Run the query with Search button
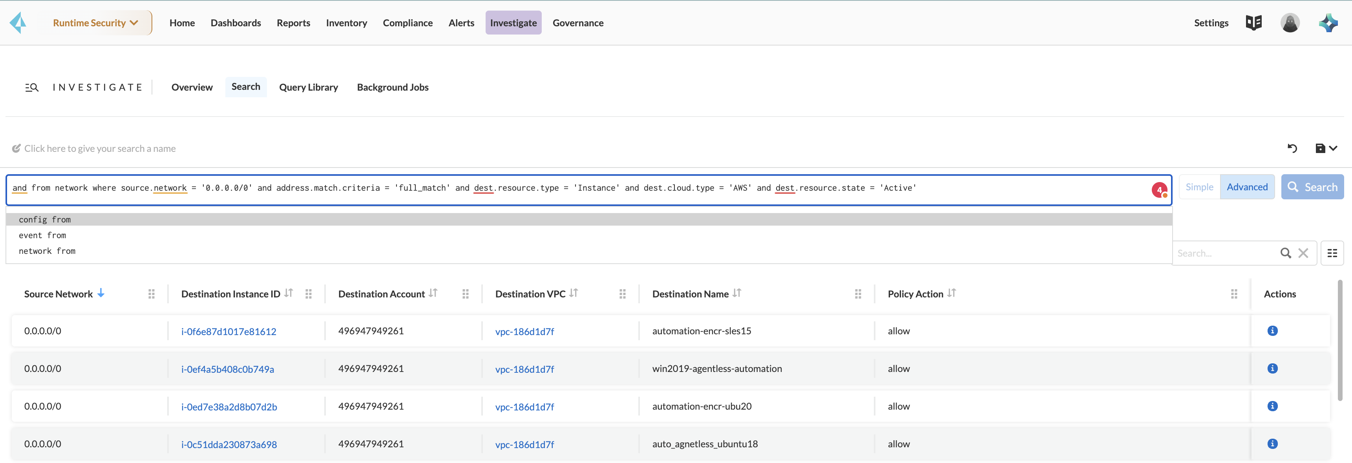Screen dimensions: 1352x463 (1312, 187)
